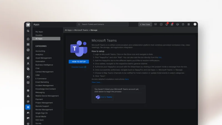This screenshot has height=125, width=222.
Task: Open the help question mark icon
Action: pyautogui.click(x=183, y=24)
